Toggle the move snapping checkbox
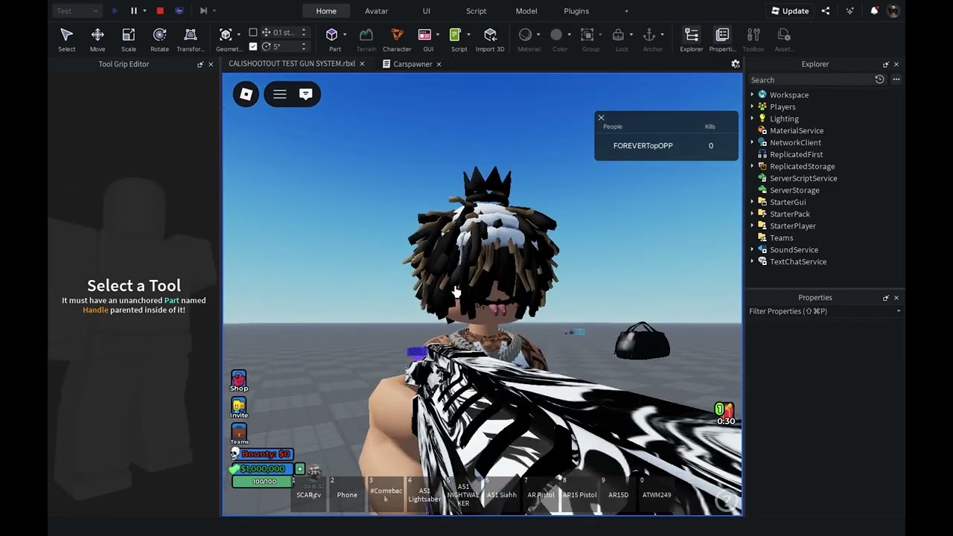Viewport: 953px width, 536px height. click(253, 33)
